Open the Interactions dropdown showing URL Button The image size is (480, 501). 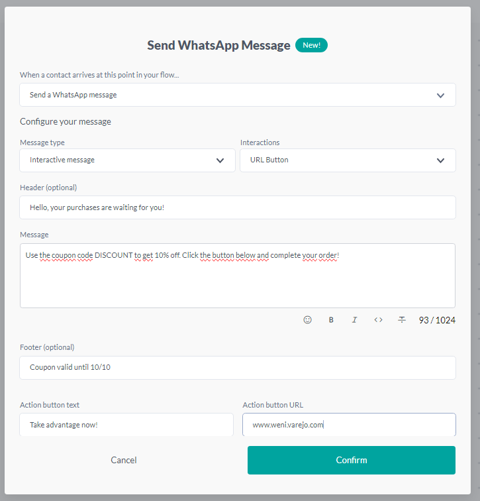(x=347, y=160)
